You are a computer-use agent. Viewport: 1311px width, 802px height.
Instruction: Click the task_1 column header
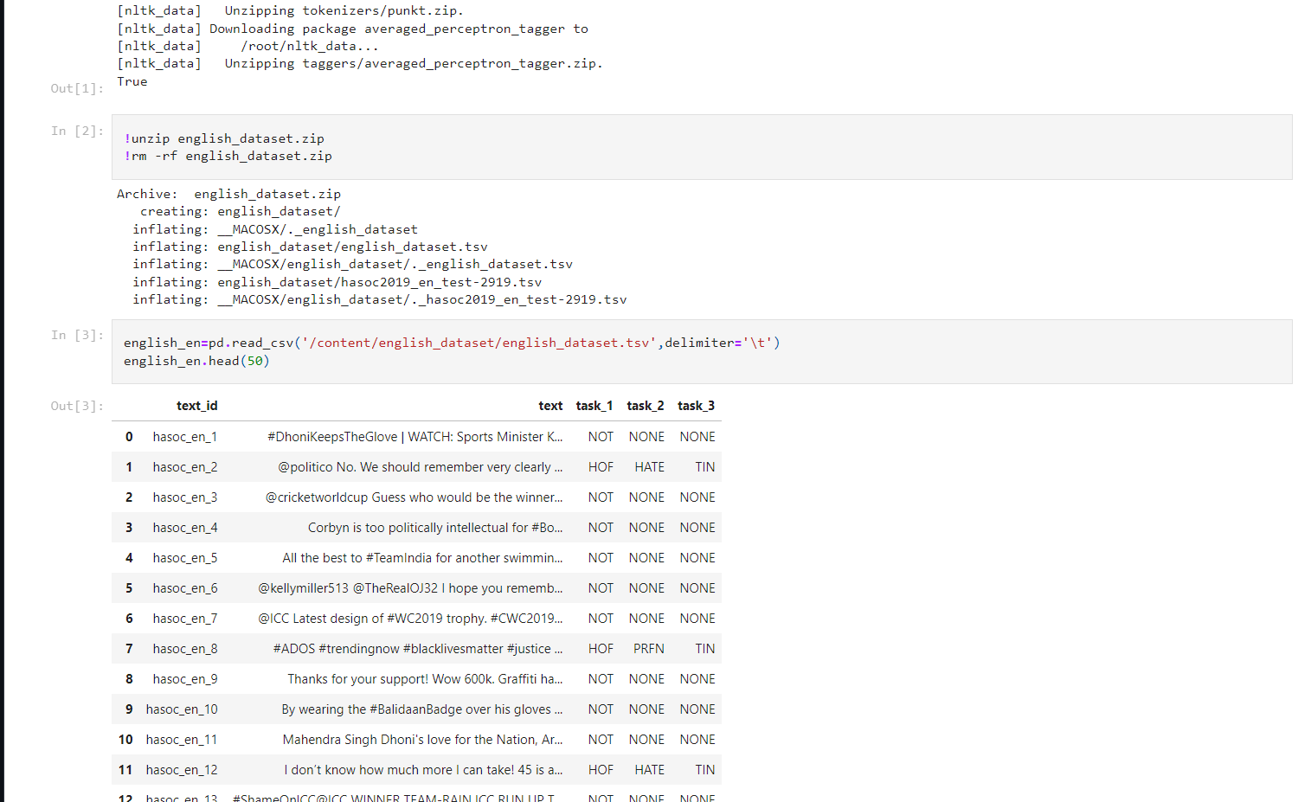click(594, 406)
